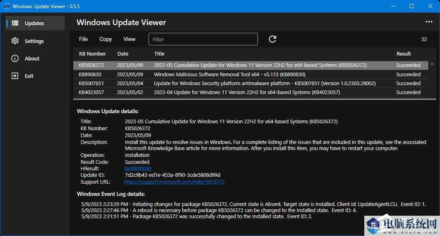Image resolution: width=440 pixels, height=236 pixels.
Task: Click the Windows Update Viewer page heading
Action: tap(121, 22)
